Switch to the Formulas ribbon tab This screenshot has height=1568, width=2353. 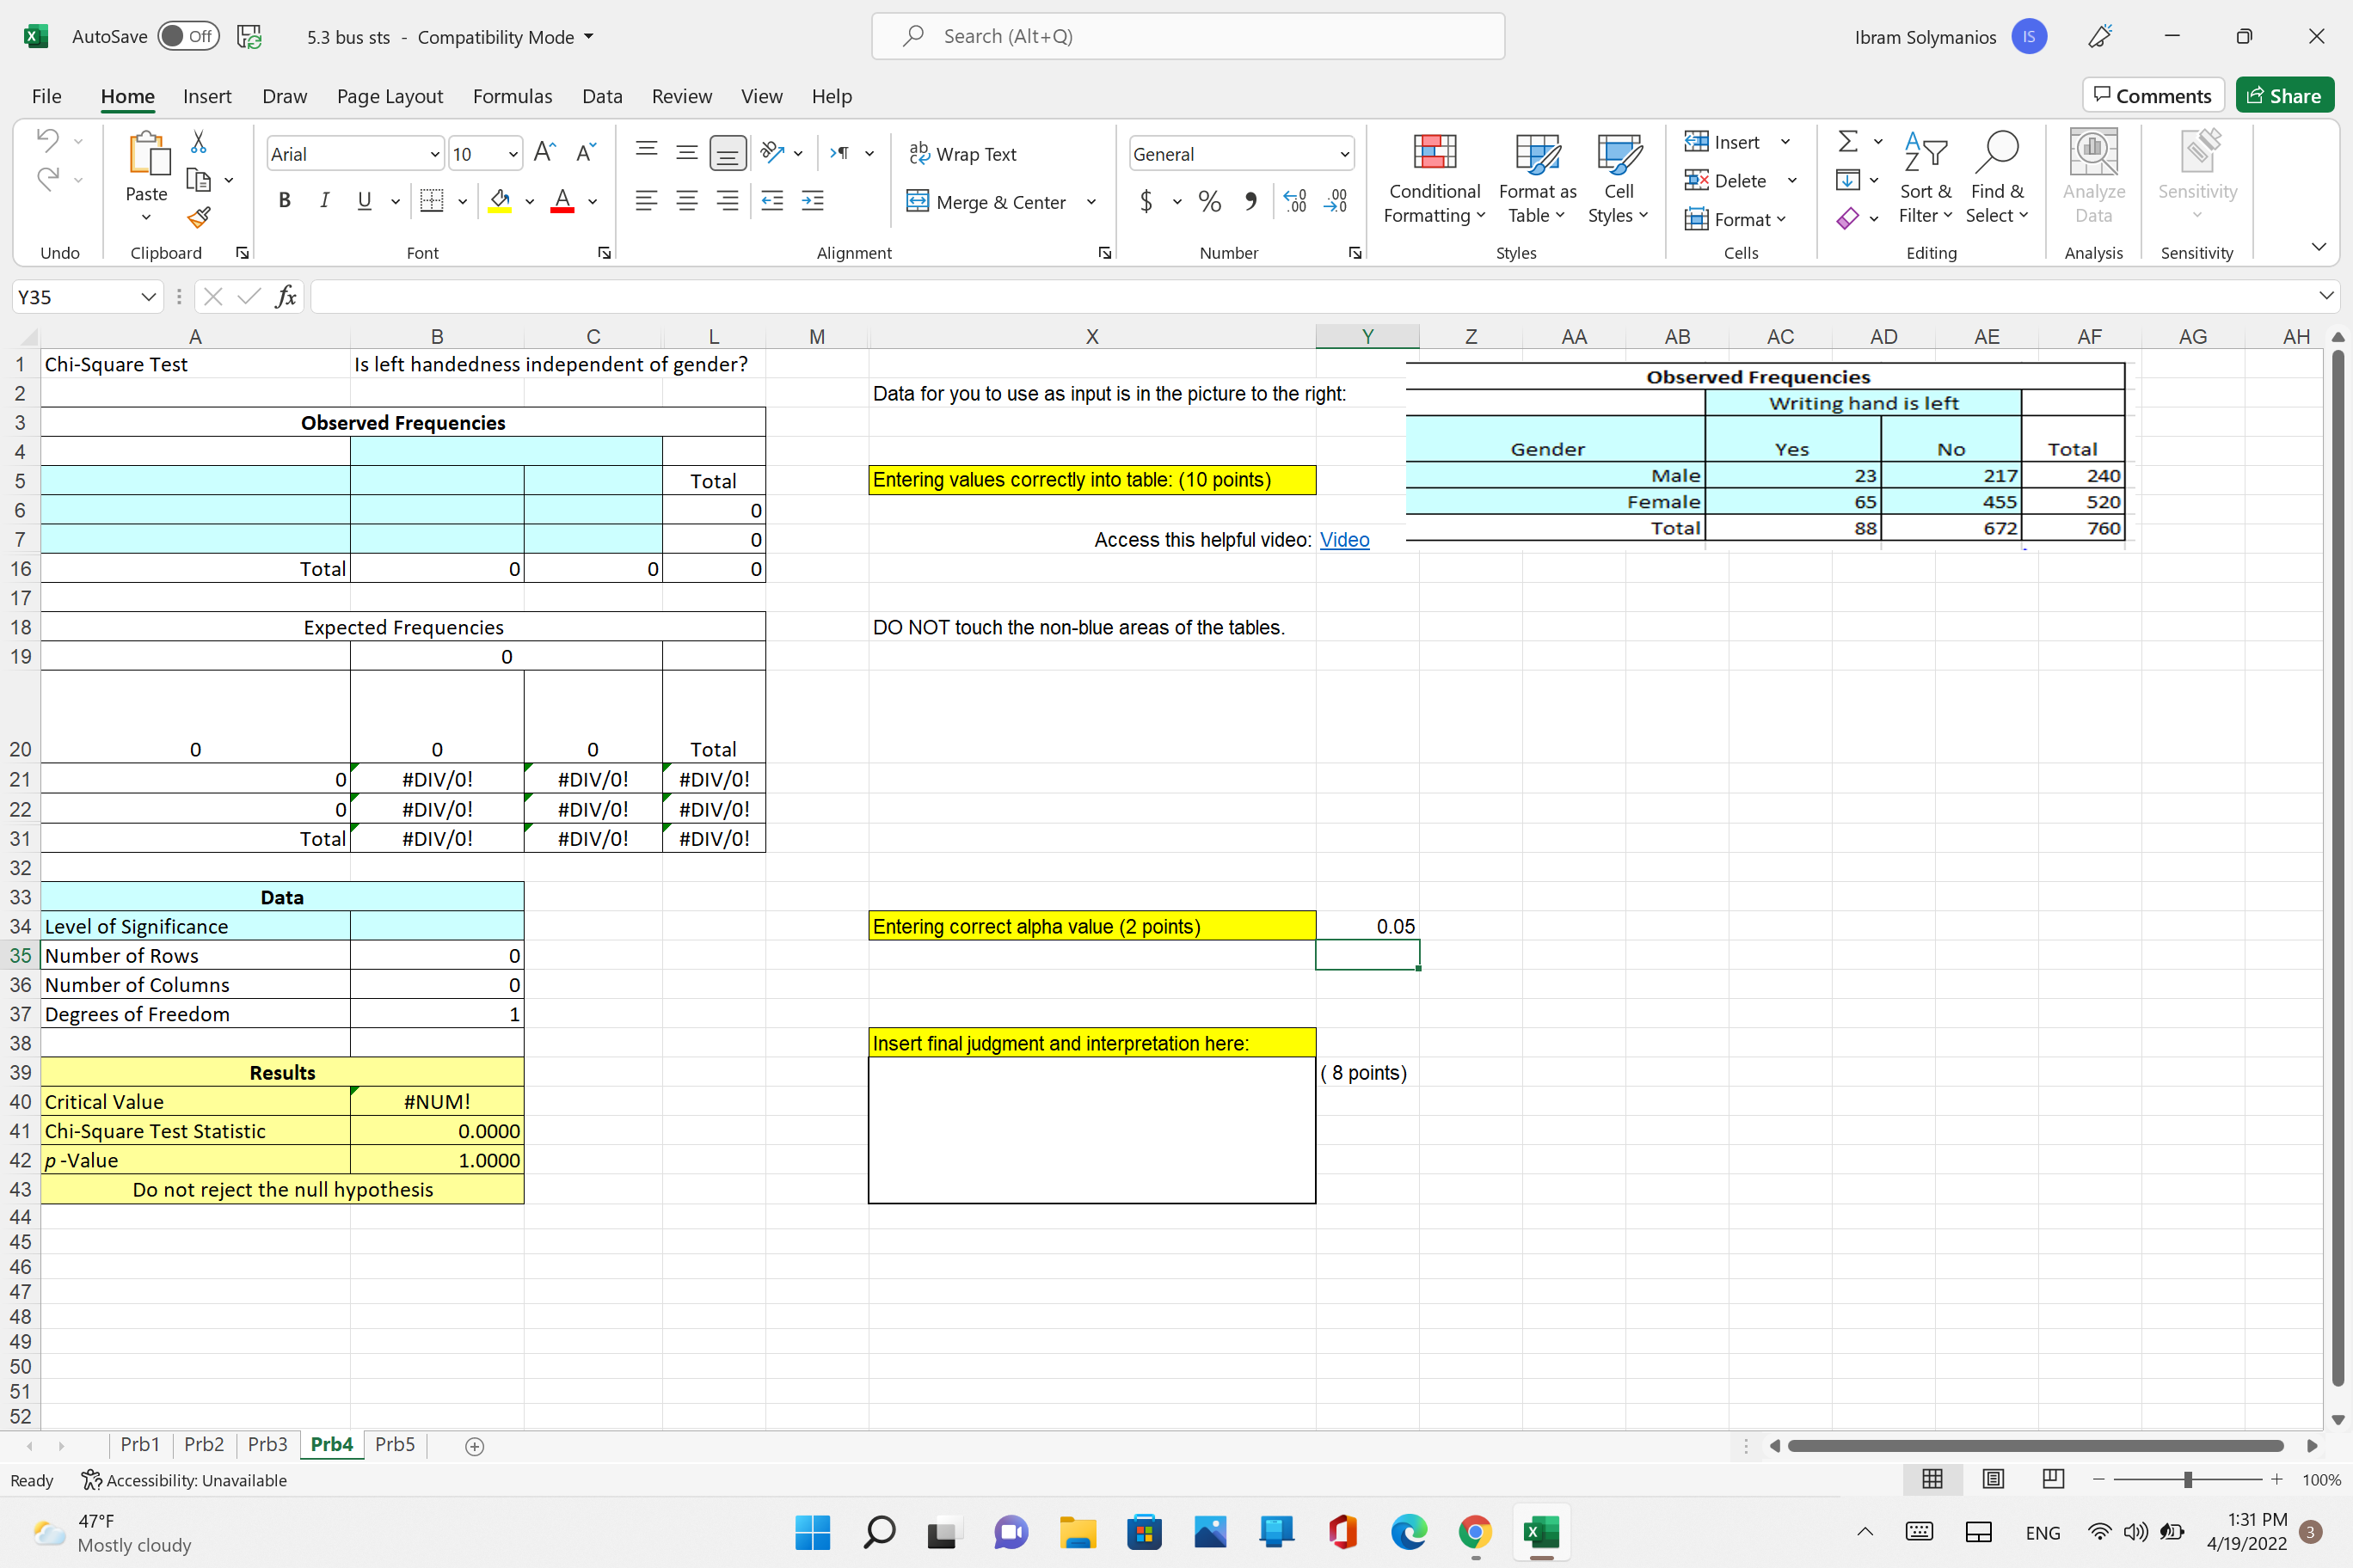(513, 96)
